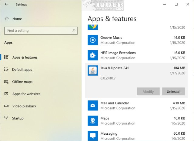
Task: Focus the Find a setting search box
Action: pyautogui.click(x=38, y=31)
